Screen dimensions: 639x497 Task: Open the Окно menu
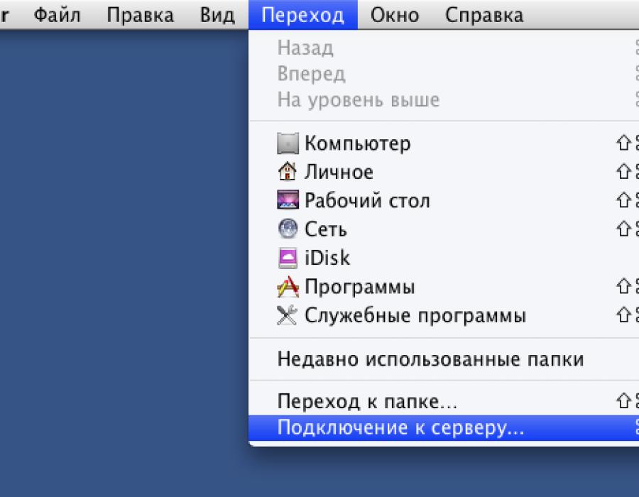coord(395,15)
